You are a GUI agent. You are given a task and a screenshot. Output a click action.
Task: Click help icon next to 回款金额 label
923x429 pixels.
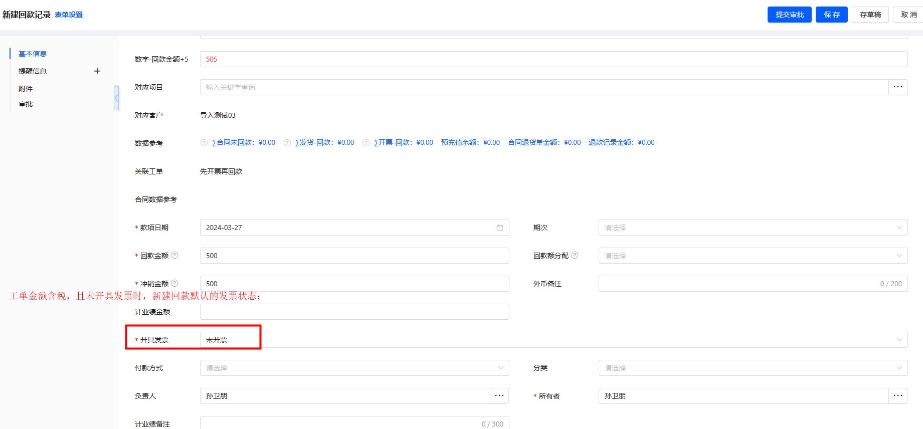click(x=174, y=255)
